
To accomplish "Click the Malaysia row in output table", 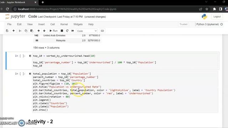I will pos(67,41).
